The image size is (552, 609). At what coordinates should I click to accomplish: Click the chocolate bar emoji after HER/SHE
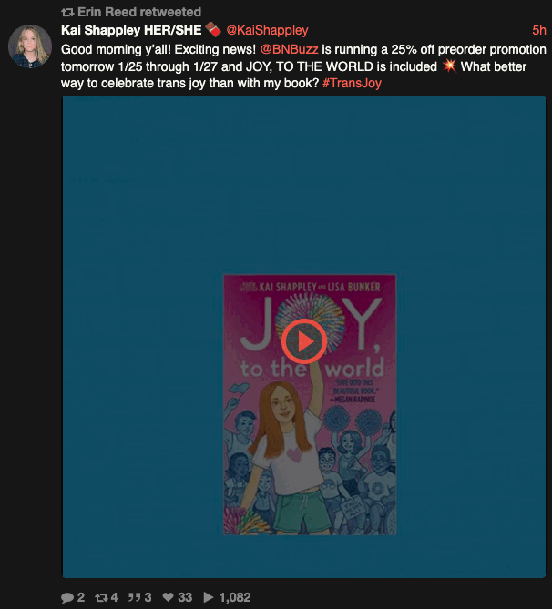click(213, 29)
